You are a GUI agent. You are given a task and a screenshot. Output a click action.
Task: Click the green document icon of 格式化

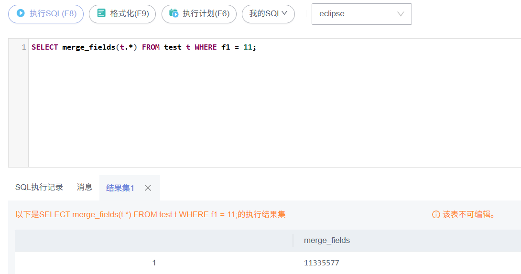101,13
